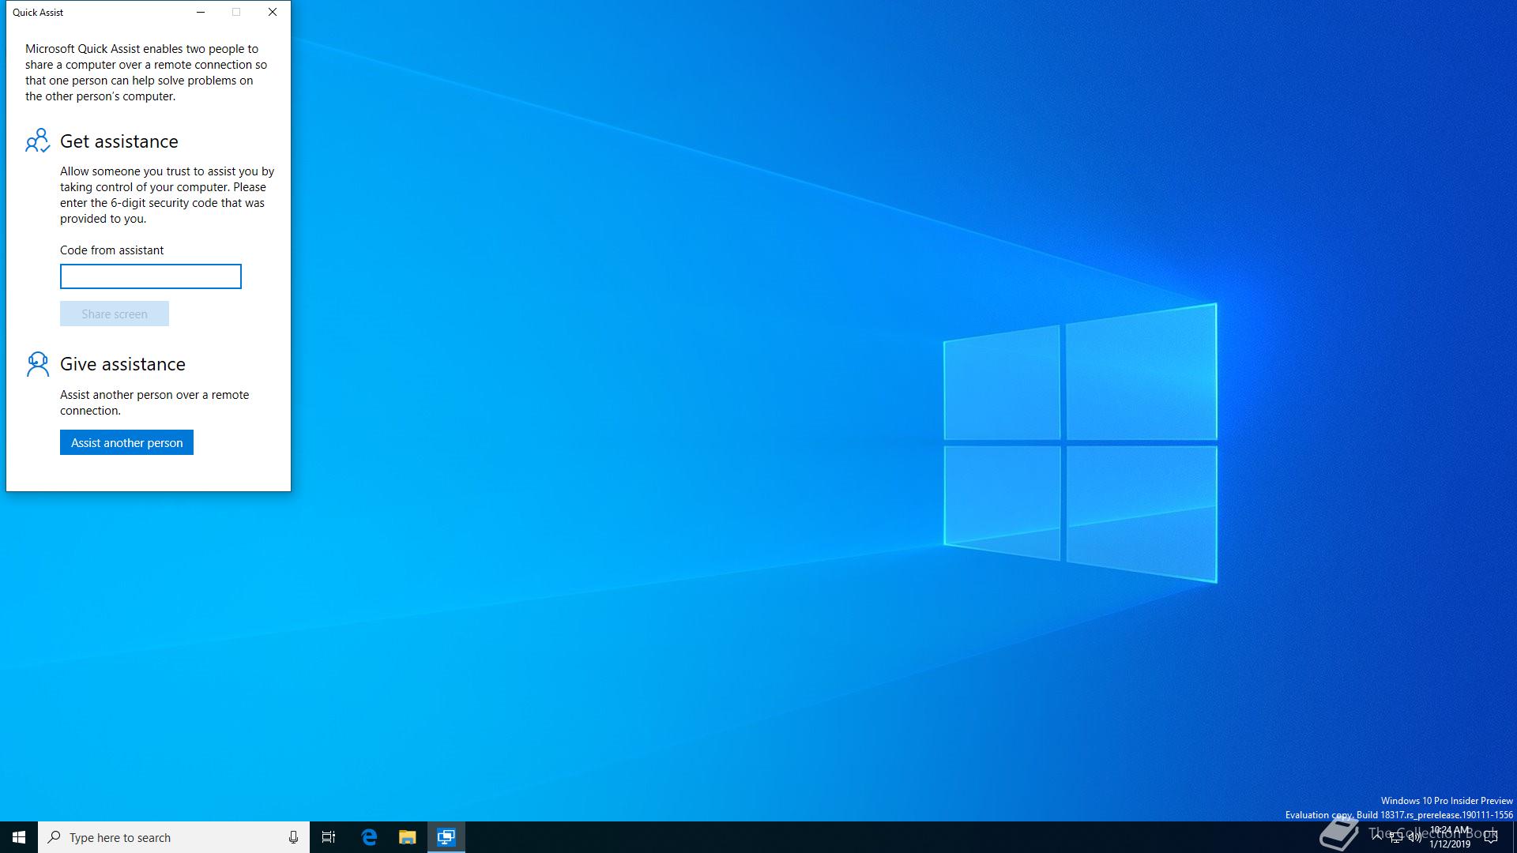Close the Quick Assist window
This screenshot has height=853, width=1517.
273,12
